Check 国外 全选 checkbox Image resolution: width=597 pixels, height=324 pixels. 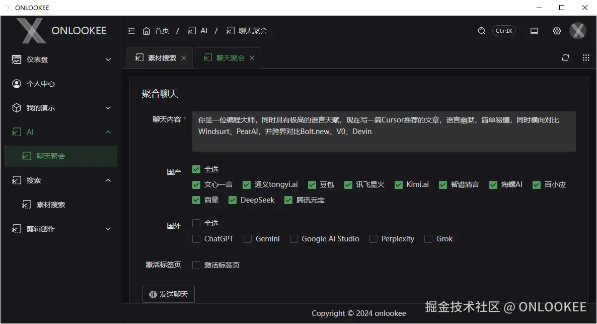(x=196, y=223)
